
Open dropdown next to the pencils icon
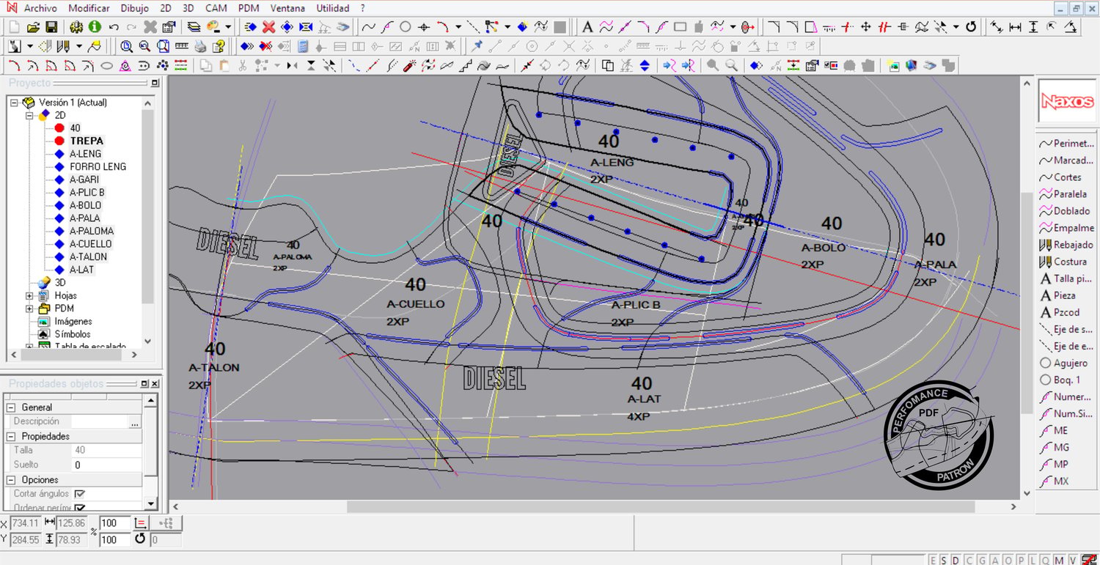pos(79,45)
